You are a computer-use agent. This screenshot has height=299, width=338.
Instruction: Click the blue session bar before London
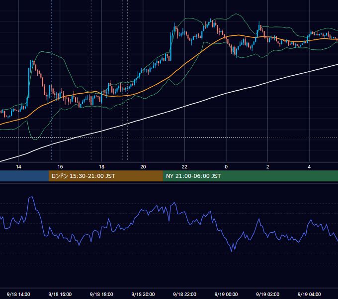(x=24, y=176)
